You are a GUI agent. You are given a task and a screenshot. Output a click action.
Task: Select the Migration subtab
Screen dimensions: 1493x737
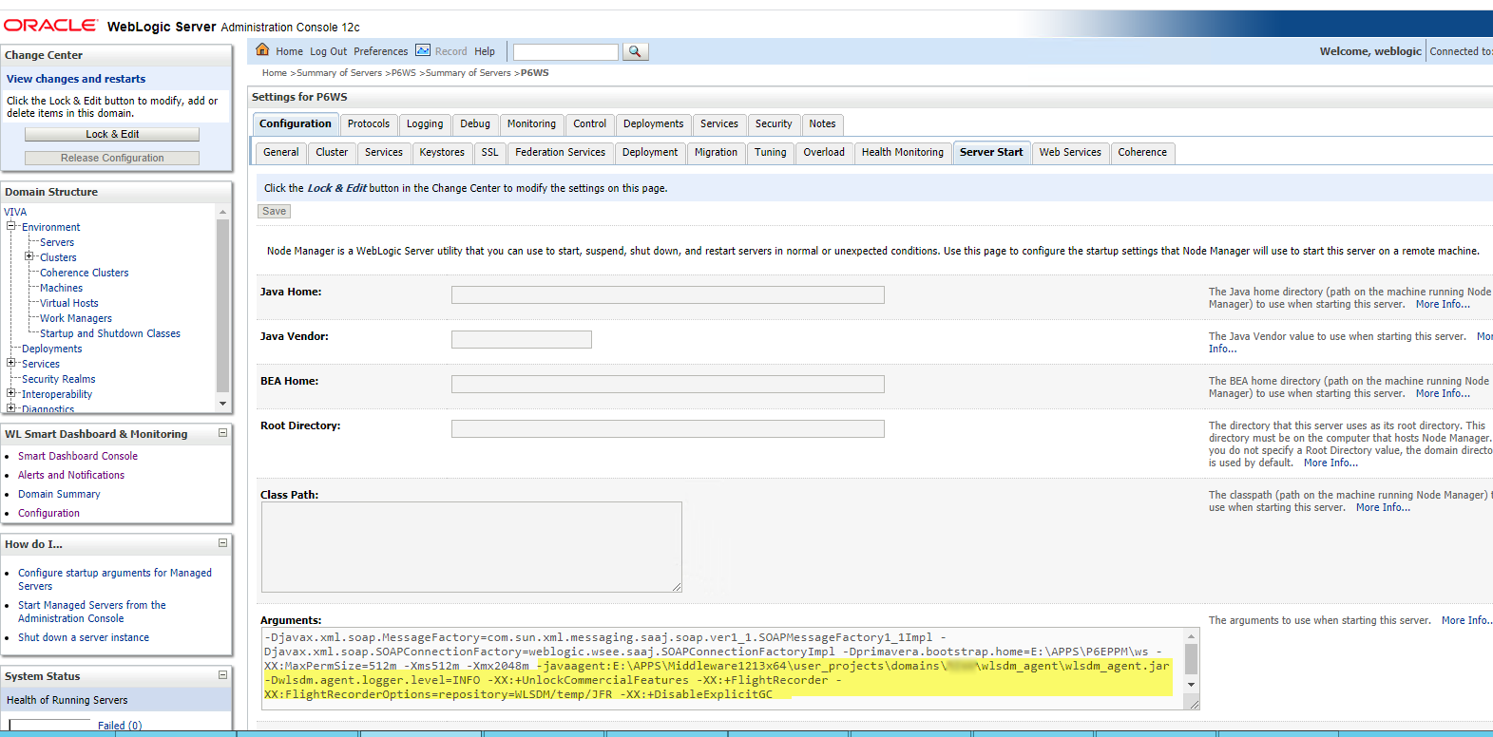point(716,153)
